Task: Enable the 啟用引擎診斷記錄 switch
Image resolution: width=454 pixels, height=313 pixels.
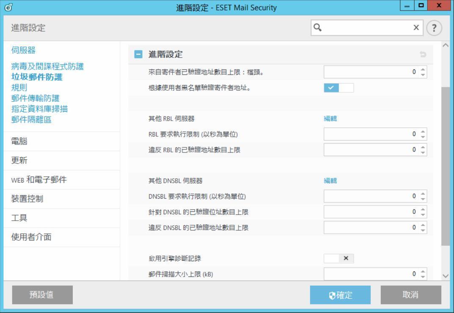Action: pos(338,258)
